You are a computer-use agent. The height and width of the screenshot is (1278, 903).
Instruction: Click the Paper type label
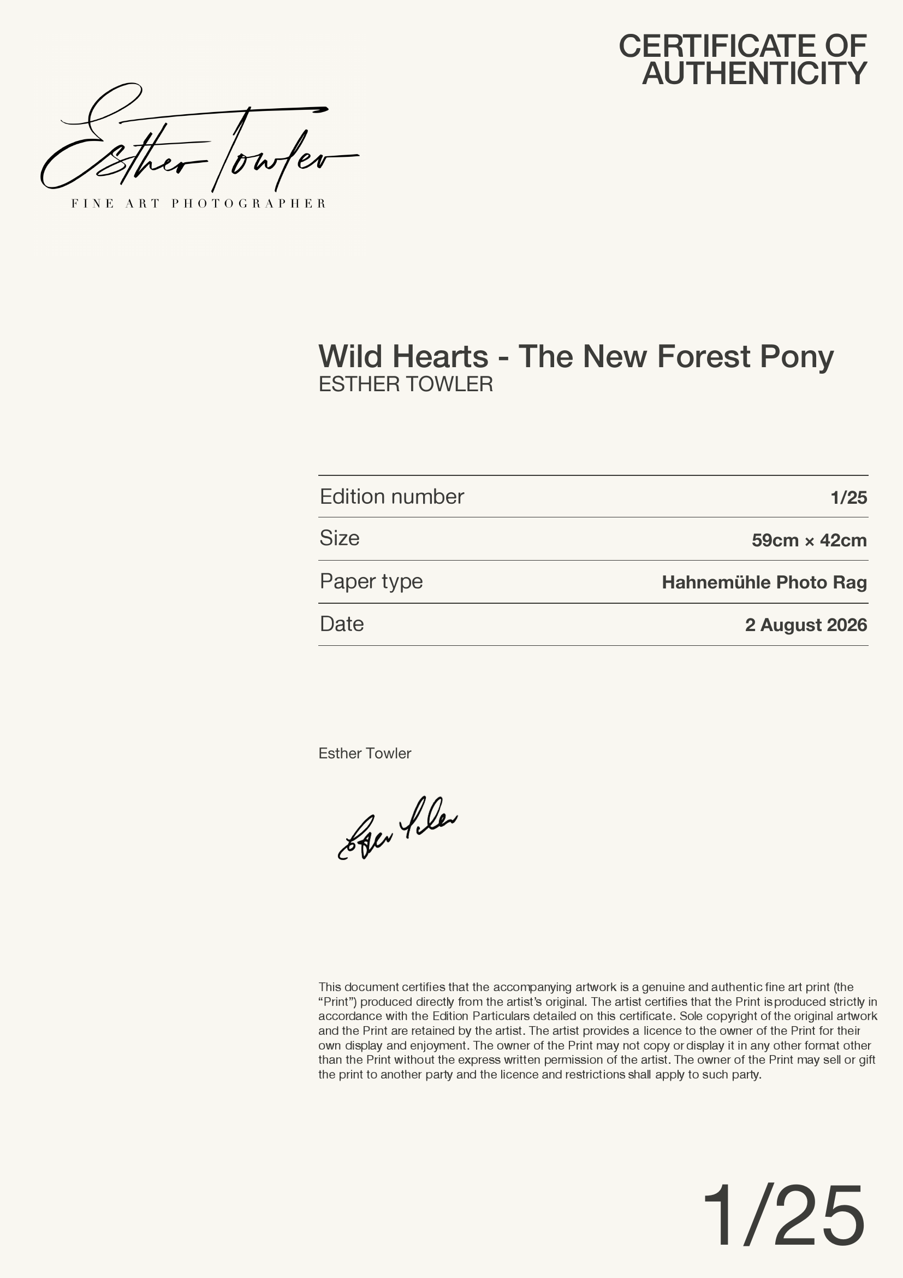pyautogui.click(x=371, y=582)
